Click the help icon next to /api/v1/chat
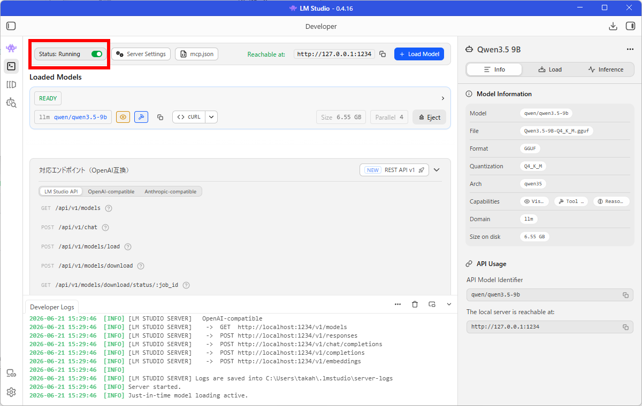This screenshot has height=406, width=642. [x=105, y=228]
